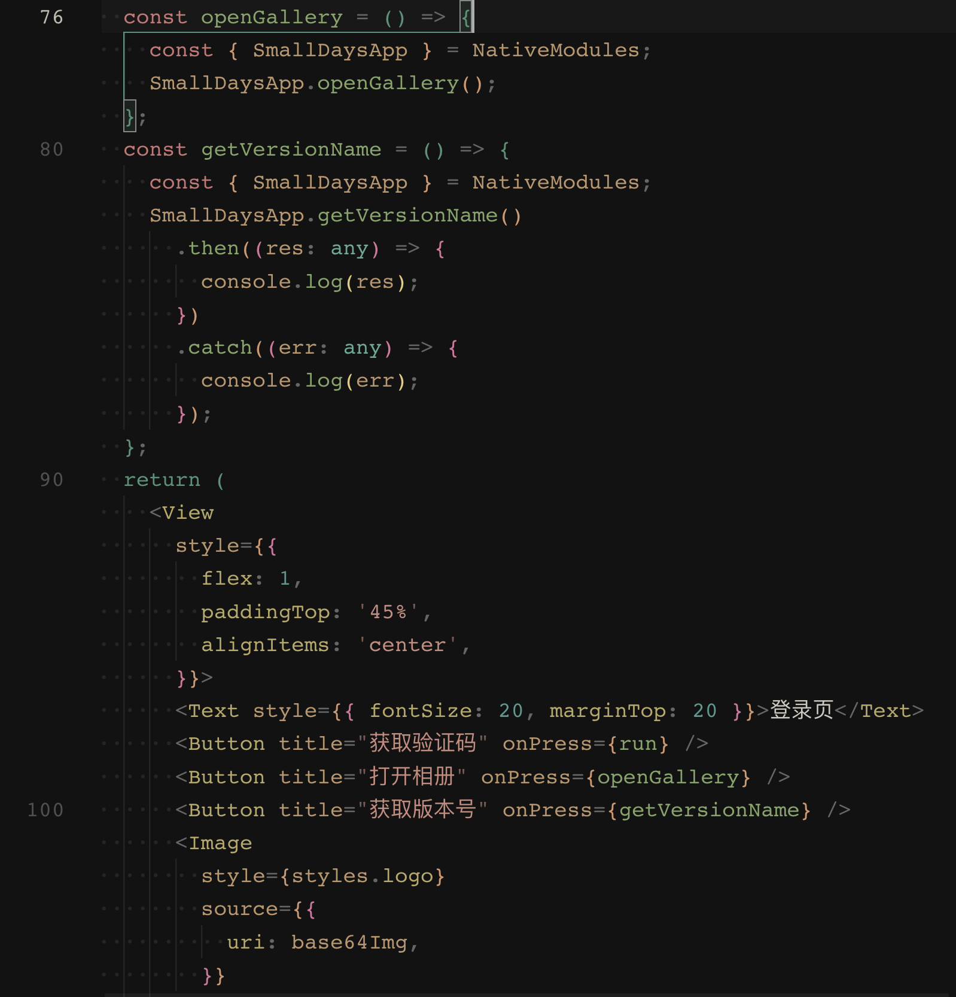Click marginTop: 20 in Text style
Viewport: 956px width, 997px height.
[x=633, y=710]
